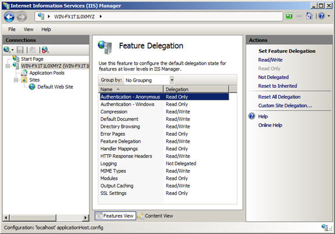The width and height of the screenshot is (335, 234).
Task: Click the Application Pools icon
Action: [24, 73]
